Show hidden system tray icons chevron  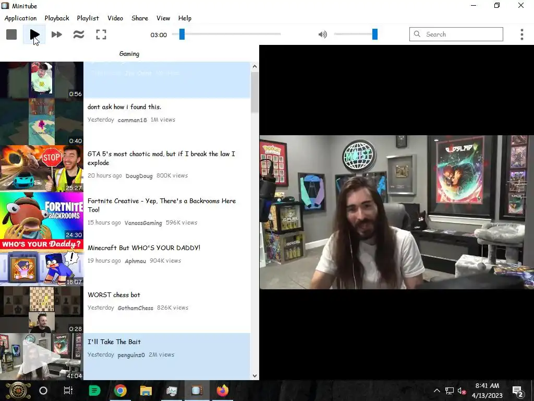[x=436, y=391]
